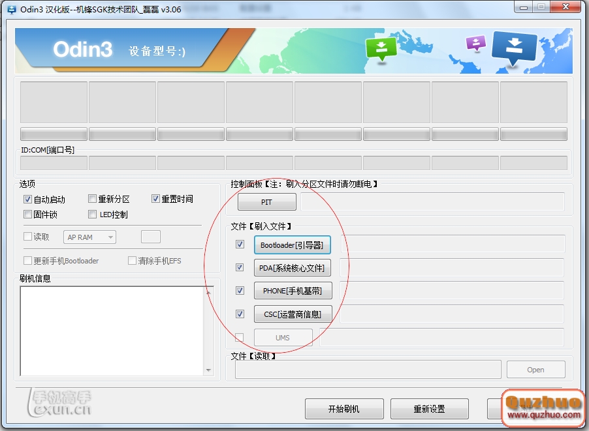Click the CSC file path field
The height and width of the screenshot is (431, 589).
(x=452, y=314)
